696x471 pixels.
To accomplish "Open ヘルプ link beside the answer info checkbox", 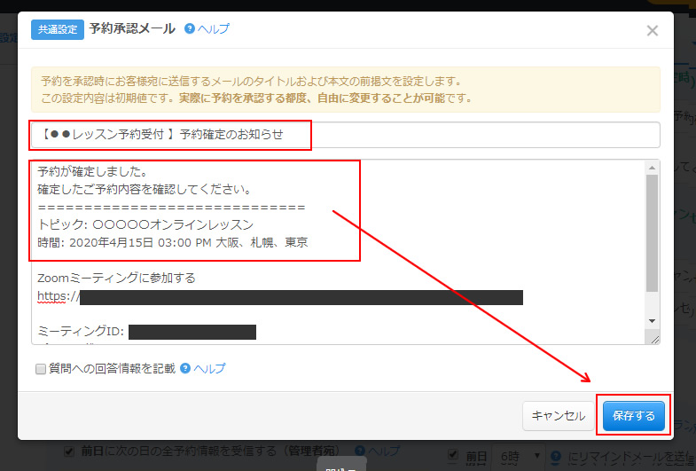I will pyautogui.click(x=210, y=369).
